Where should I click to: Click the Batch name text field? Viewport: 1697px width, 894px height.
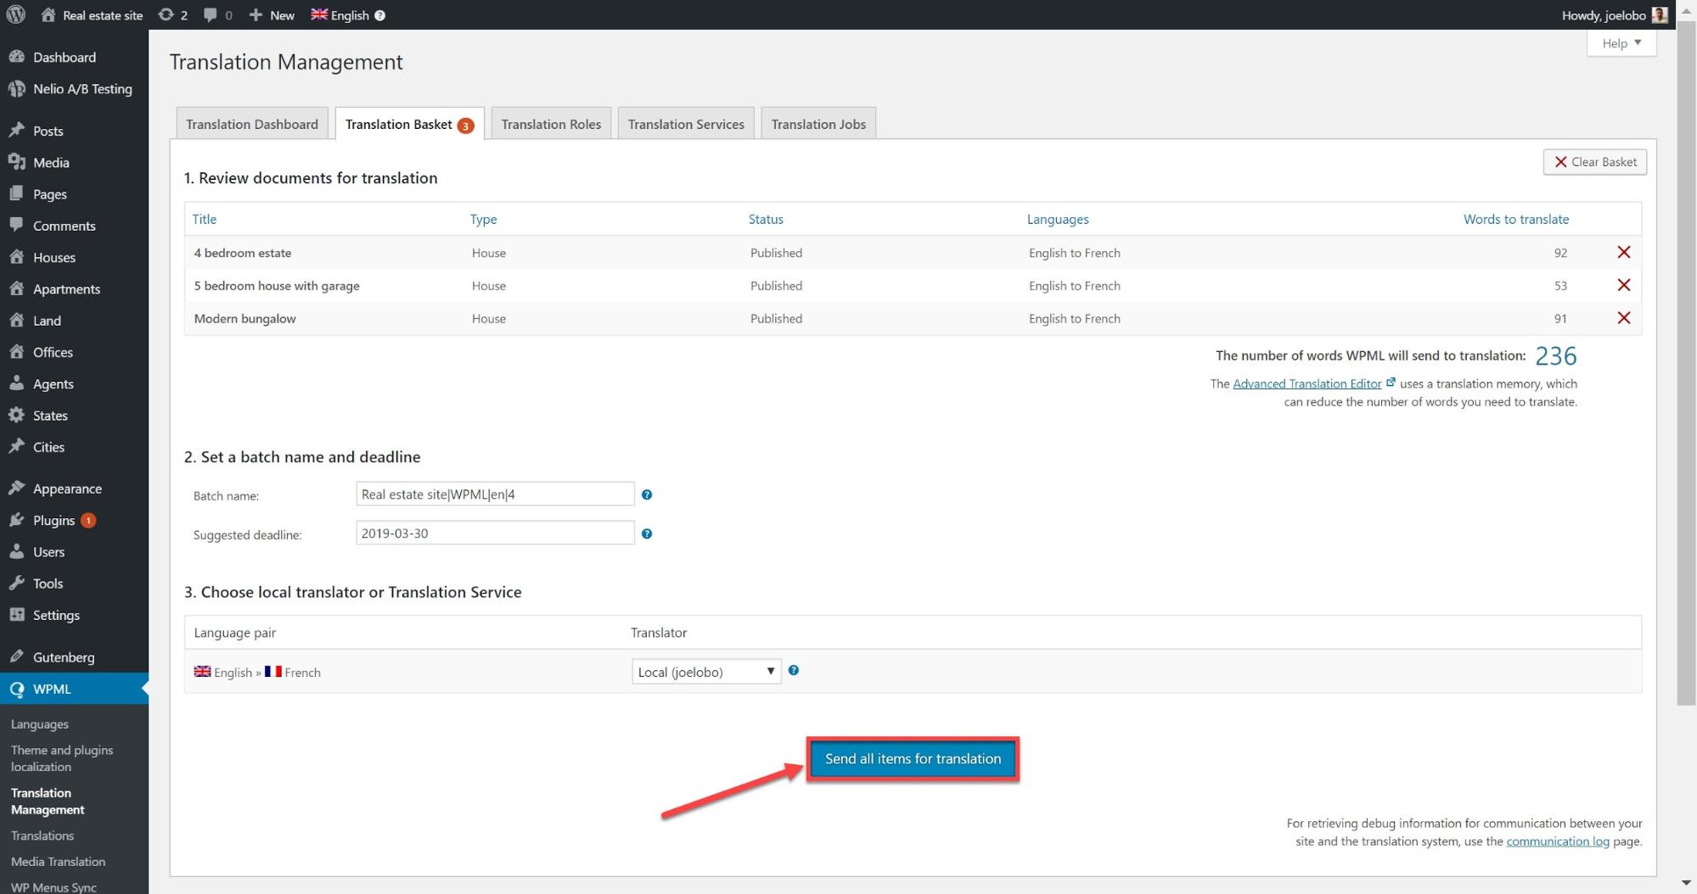(x=494, y=494)
